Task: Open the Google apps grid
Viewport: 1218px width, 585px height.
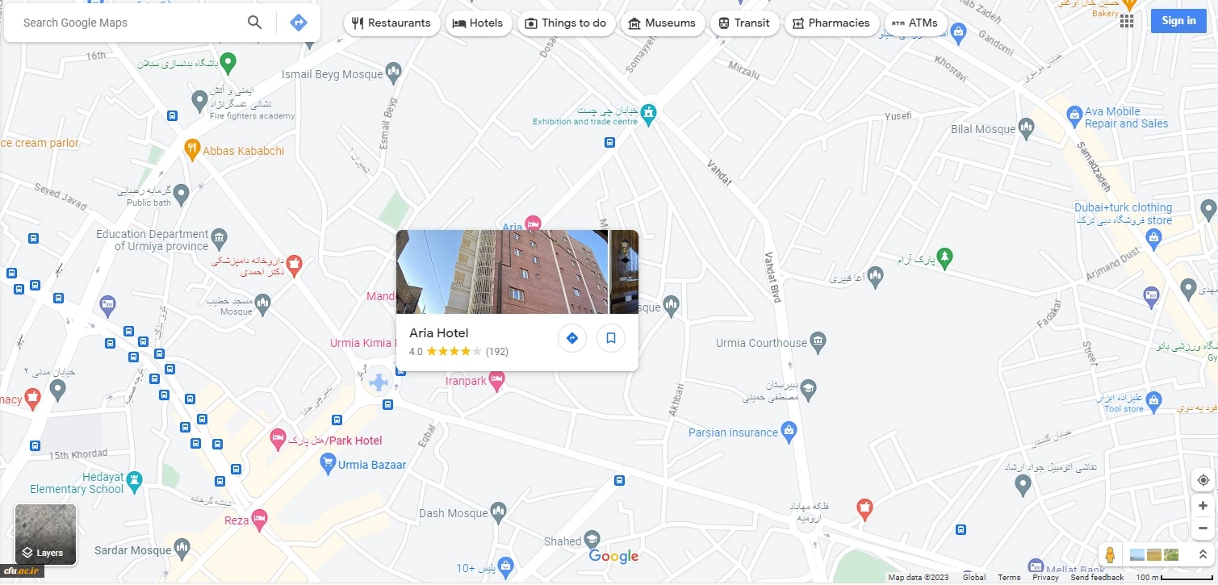Action: pos(1127,21)
